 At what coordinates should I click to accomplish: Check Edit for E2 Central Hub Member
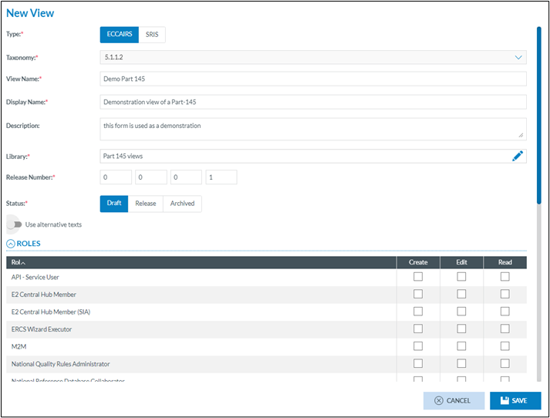click(461, 295)
